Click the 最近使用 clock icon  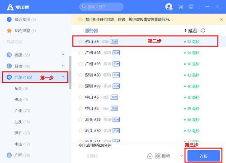pyautogui.click(x=9, y=19)
